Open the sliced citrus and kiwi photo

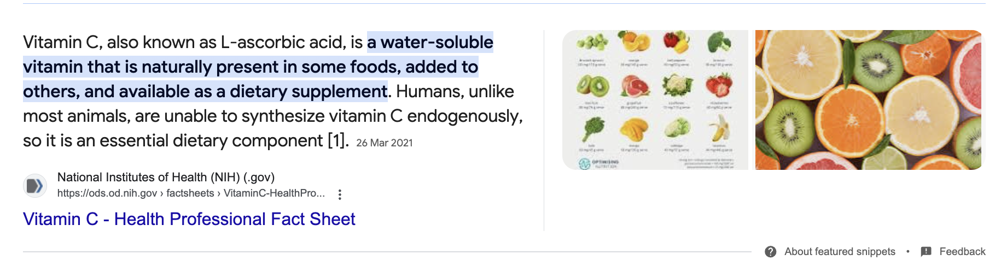[869, 100]
